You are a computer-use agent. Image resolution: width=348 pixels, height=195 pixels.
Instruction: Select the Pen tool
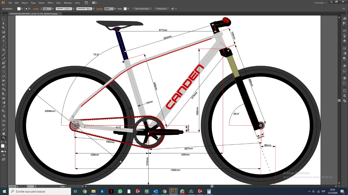4,37
